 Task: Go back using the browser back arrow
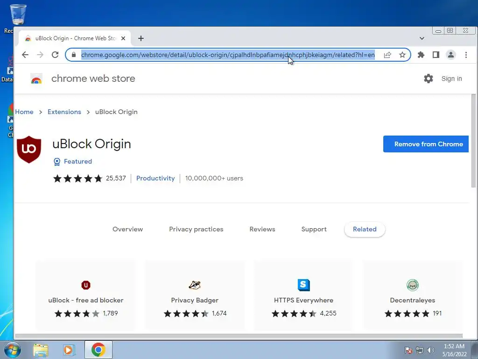(x=25, y=55)
